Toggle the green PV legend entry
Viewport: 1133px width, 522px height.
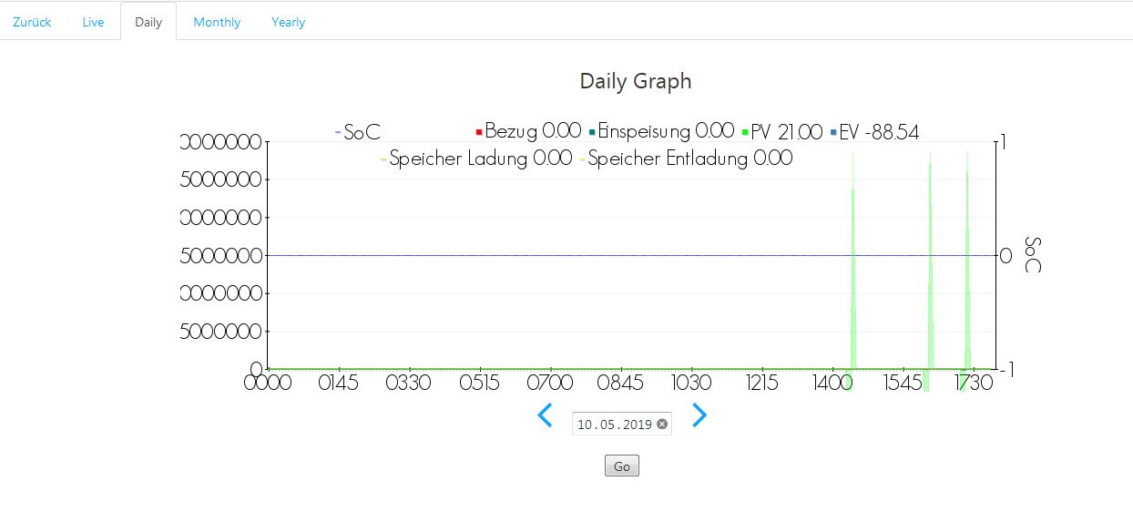tap(782, 132)
